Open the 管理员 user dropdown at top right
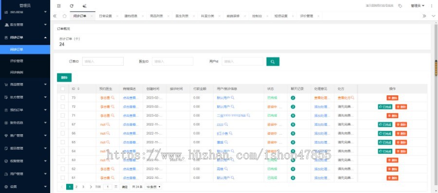 coord(418,5)
